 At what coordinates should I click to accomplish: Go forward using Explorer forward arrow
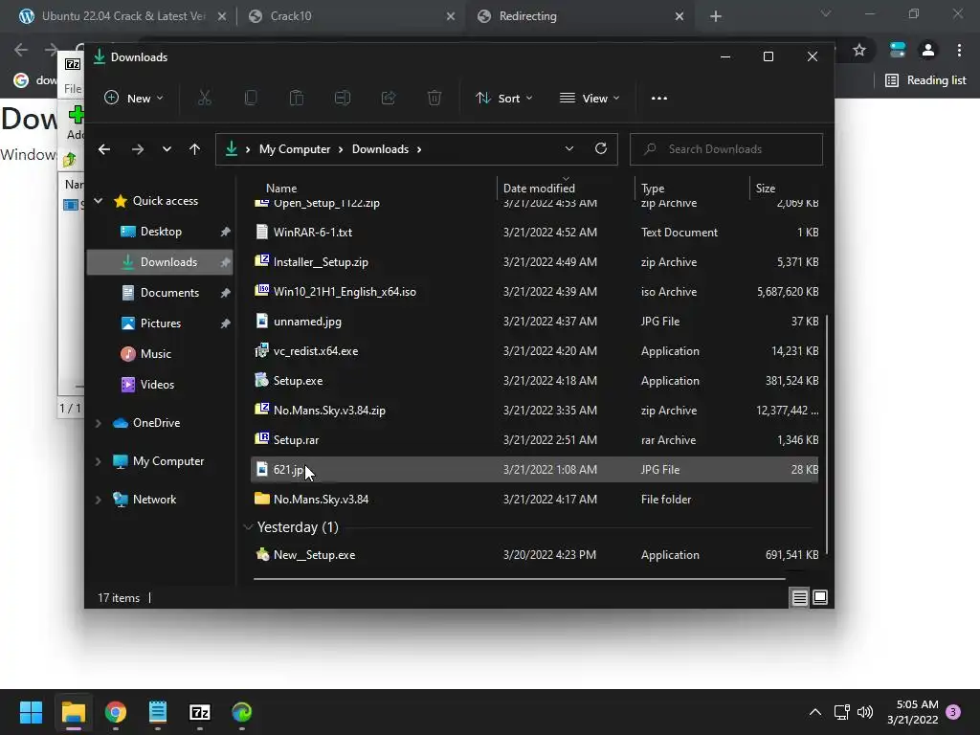[x=138, y=149]
